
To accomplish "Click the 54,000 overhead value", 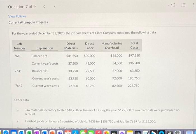I will click(117, 63).
